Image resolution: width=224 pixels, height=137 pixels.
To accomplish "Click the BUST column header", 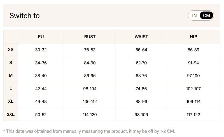I will 90,37.
